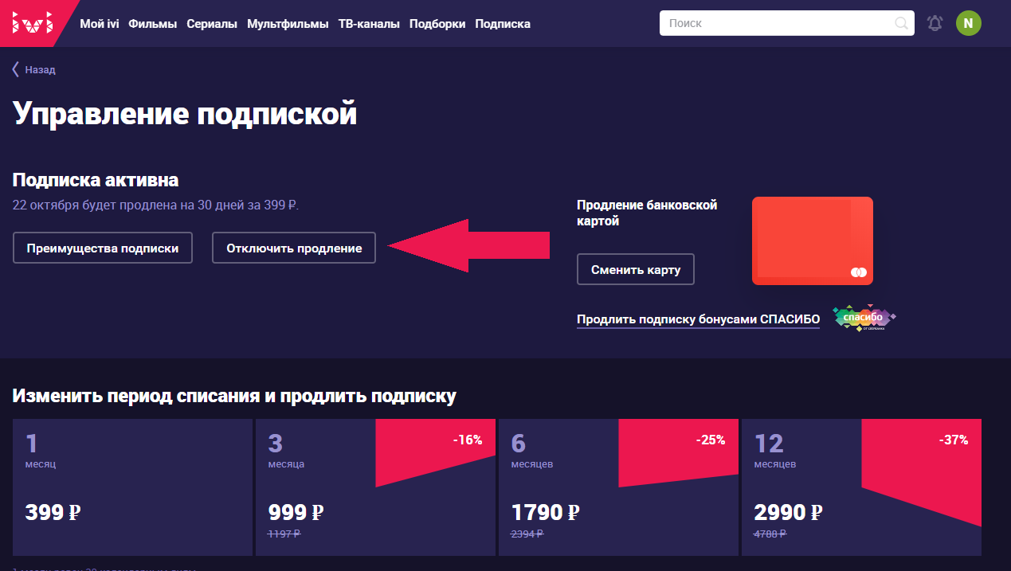Go back via Назад link
This screenshot has height=571, width=1011.
[40, 69]
